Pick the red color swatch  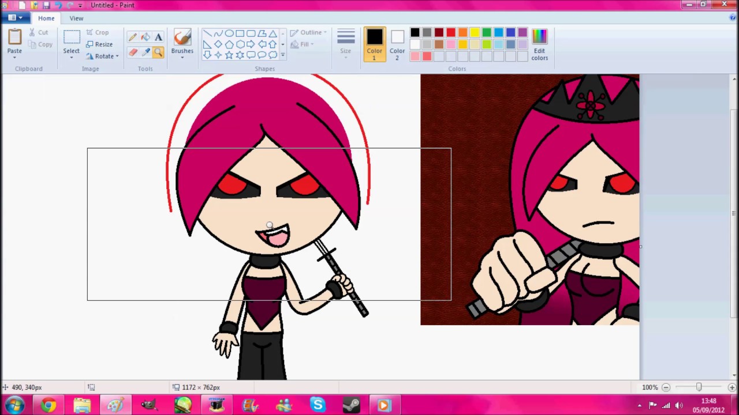pyautogui.click(x=451, y=33)
